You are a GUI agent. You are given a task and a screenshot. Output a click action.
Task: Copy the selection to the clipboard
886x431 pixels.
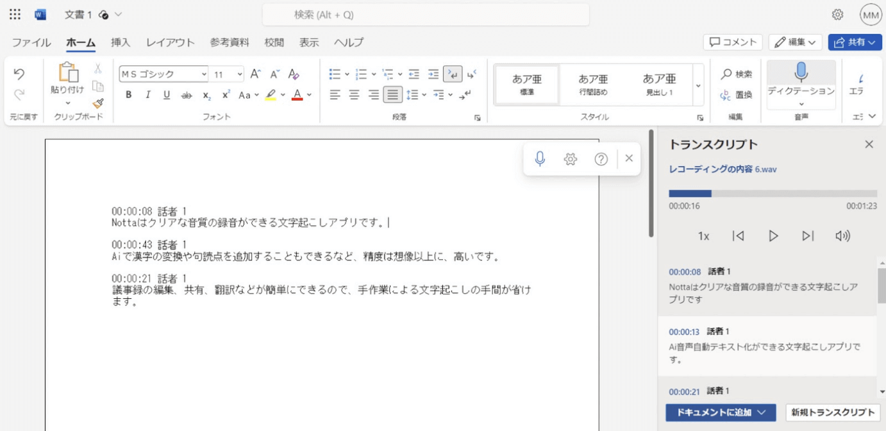click(98, 86)
